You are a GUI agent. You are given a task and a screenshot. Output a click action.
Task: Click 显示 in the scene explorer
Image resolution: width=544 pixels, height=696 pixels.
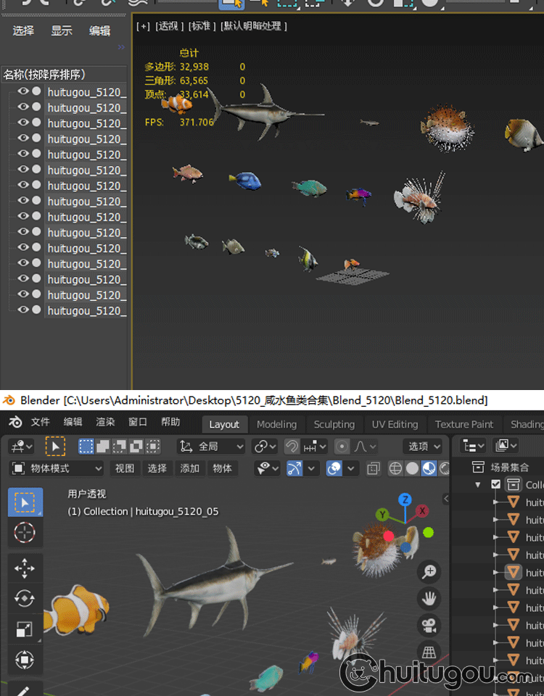pyautogui.click(x=62, y=30)
